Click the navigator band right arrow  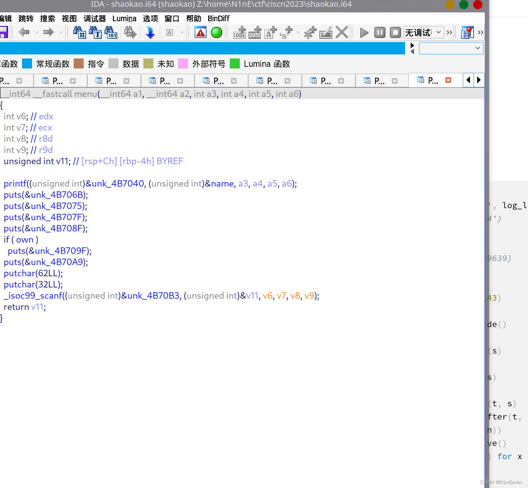[412, 45]
